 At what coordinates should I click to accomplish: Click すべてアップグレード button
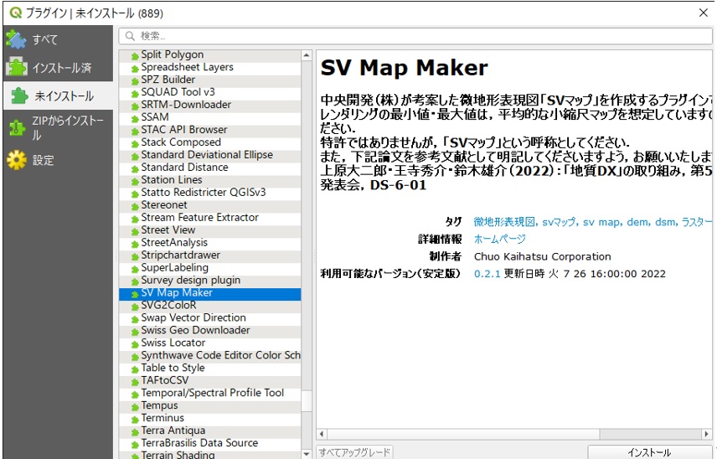(355, 452)
